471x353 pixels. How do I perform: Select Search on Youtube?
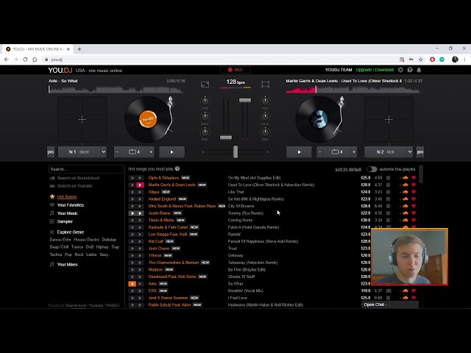[74, 186]
